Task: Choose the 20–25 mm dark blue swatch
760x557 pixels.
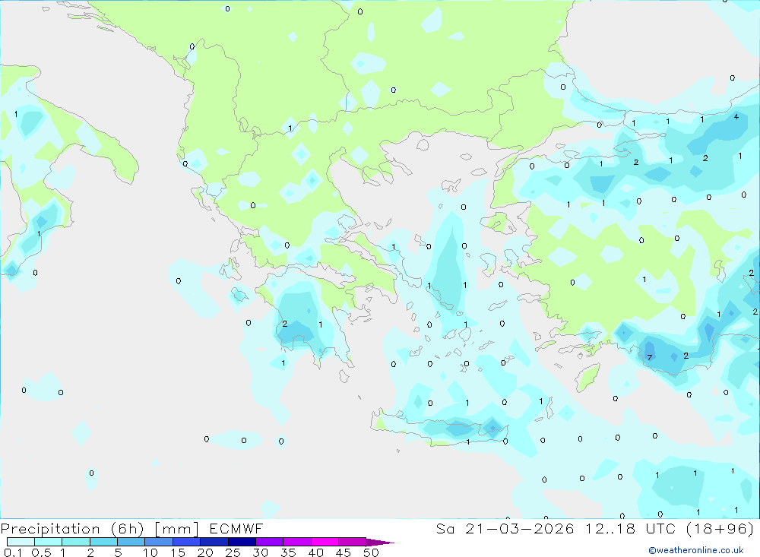Action: (x=214, y=542)
